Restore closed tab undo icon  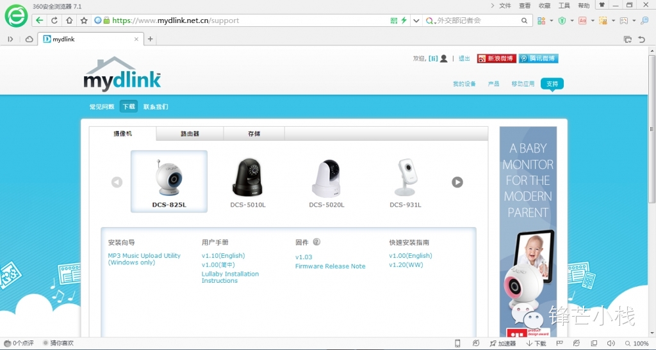click(x=642, y=39)
